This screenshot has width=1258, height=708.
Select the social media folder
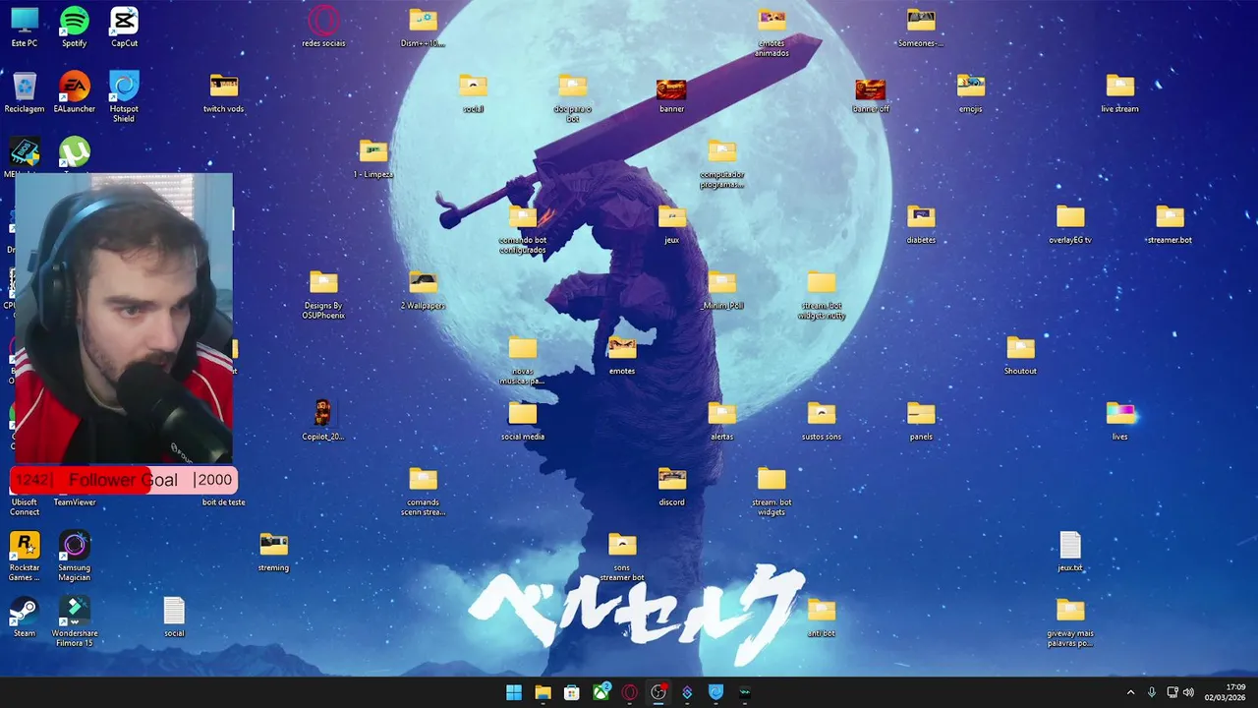(x=523, y=420)
